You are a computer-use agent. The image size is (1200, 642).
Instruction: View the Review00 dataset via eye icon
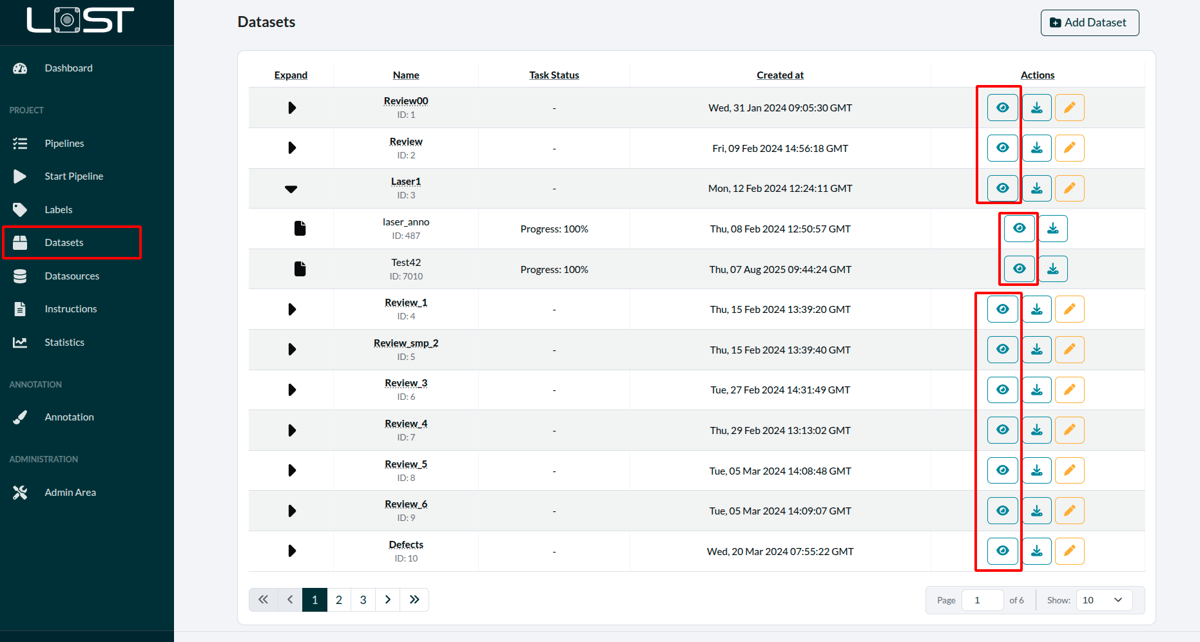pos(1002,108)
